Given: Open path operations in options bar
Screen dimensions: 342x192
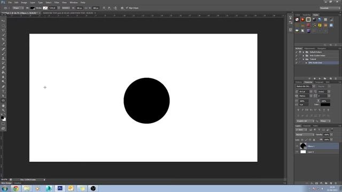Looking at the screenshot, I should pos(104,8).
